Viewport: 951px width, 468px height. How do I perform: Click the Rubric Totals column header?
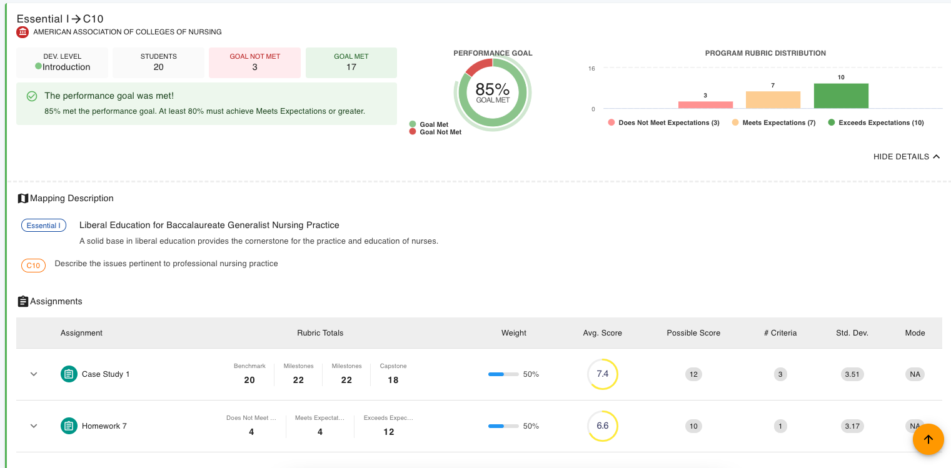tap(320, 333)
